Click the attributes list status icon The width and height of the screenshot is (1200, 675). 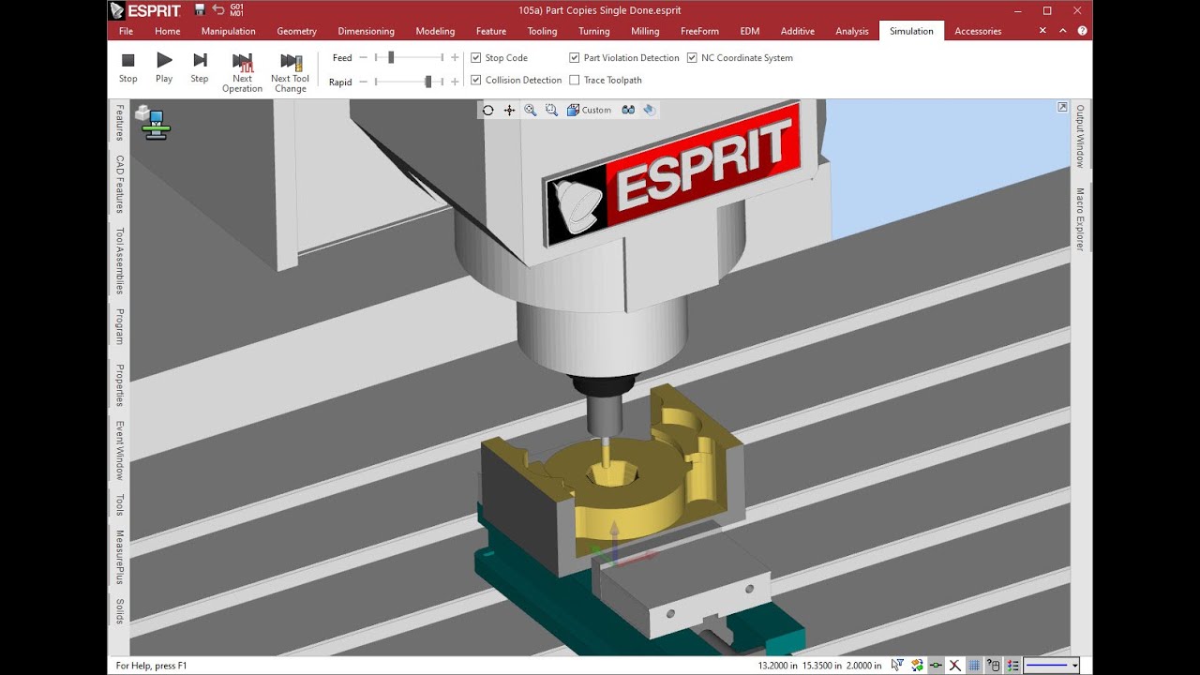1012,666
